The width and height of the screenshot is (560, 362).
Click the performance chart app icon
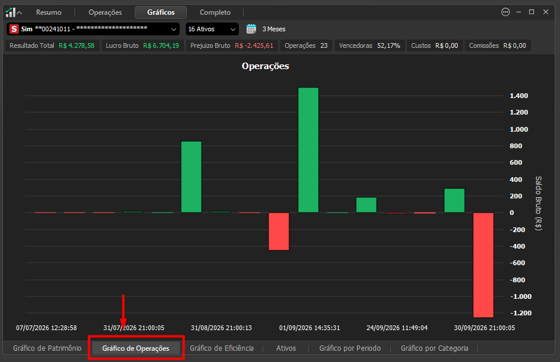[x=11, y=12]
